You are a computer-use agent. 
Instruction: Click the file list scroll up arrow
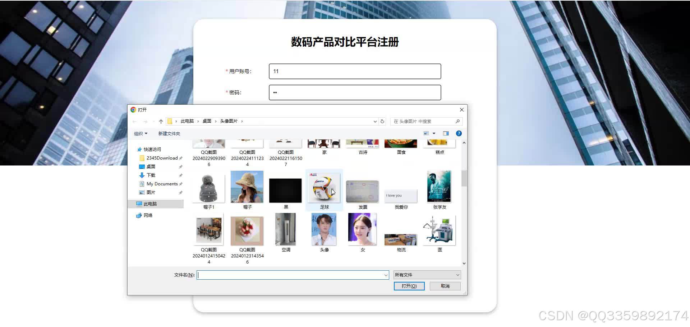[x=464, y=143]
